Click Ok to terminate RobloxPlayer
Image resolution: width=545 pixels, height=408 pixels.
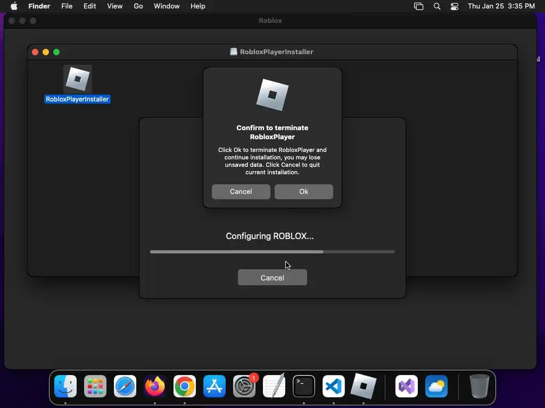pos(303,191)
